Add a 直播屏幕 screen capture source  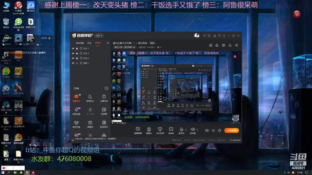[x=138, y=131]
